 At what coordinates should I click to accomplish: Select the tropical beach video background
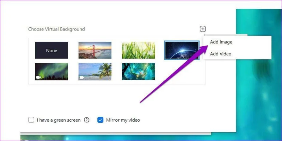95,72
